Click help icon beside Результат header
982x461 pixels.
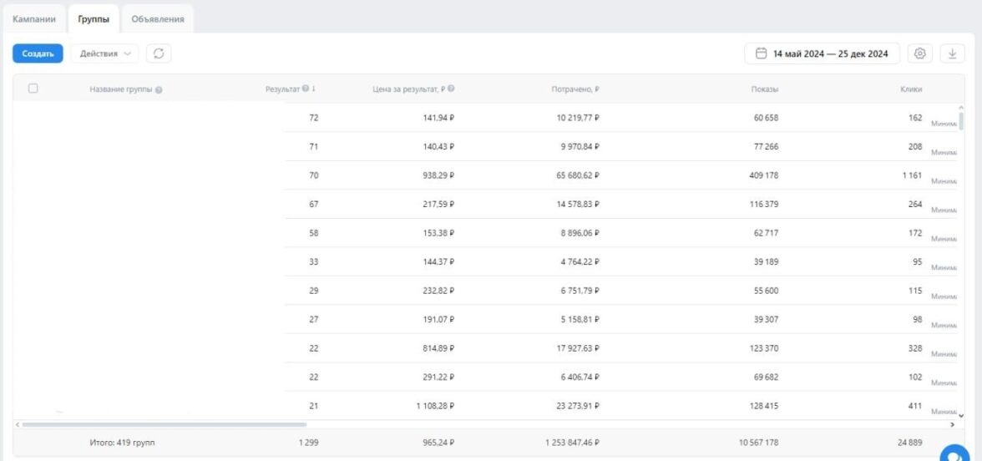coord(306,89)
